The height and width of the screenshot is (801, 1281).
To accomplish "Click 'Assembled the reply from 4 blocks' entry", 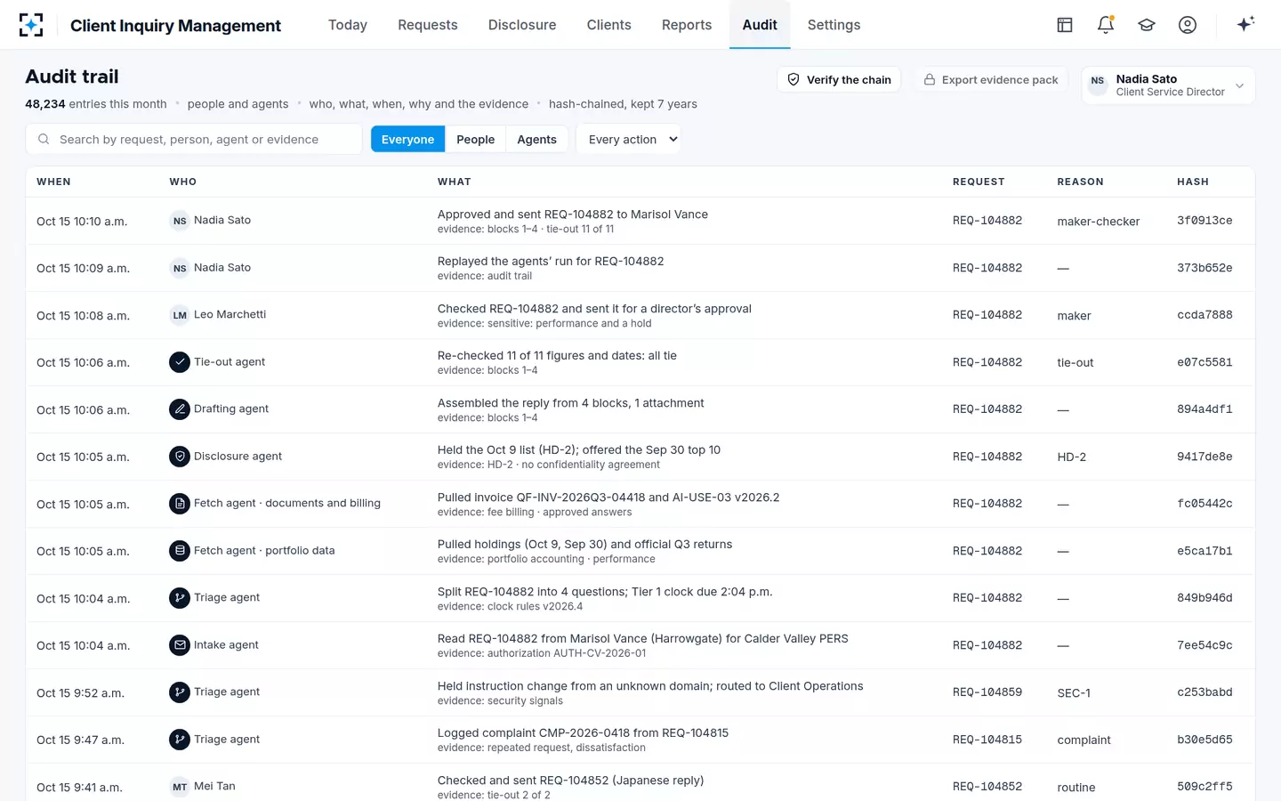I will [x=570, y=403].
